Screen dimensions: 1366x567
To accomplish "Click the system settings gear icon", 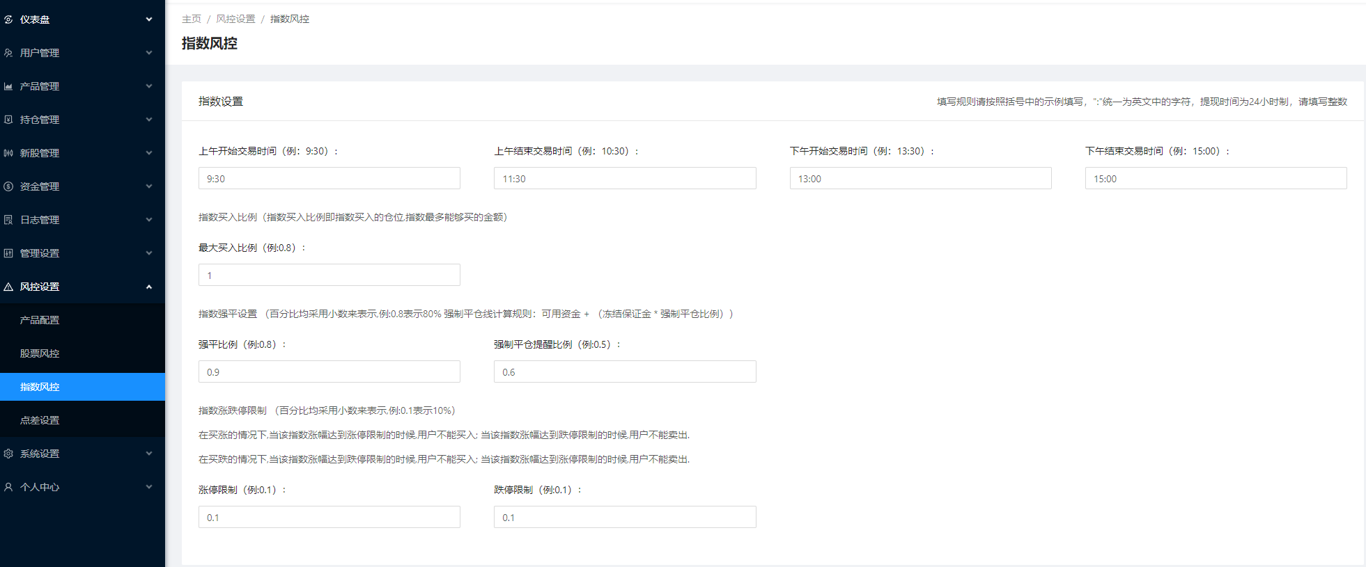I will click(x=8, y=454).
